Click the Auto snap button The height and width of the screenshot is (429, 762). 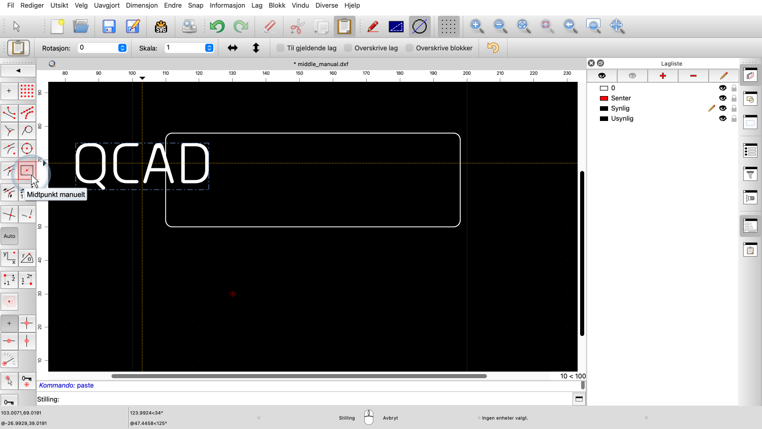pos(10,236)
